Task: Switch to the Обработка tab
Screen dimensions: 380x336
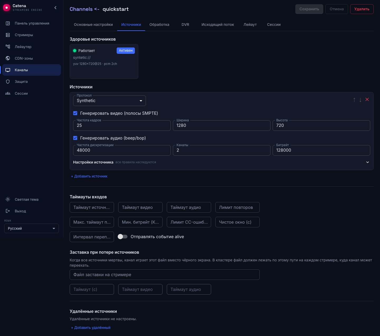Action: pos(159,25)
